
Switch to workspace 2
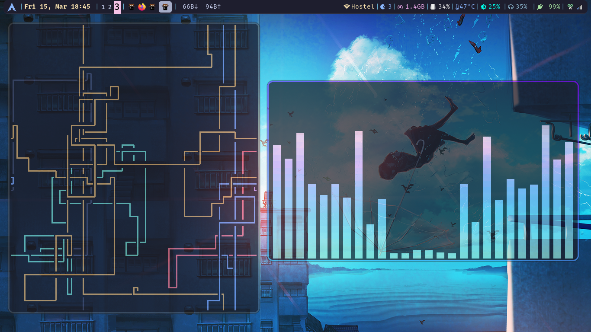coord(110,7)
